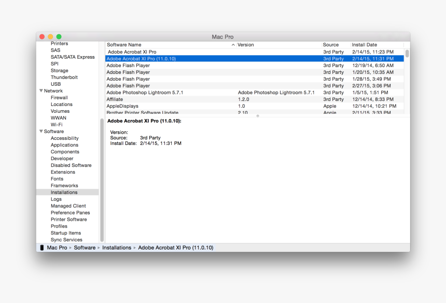Viewport: 446px width, 303px height.
Task: Navigate to Software via the breadcrumb path
Action: pyautogui.click(x=85, y=247)
